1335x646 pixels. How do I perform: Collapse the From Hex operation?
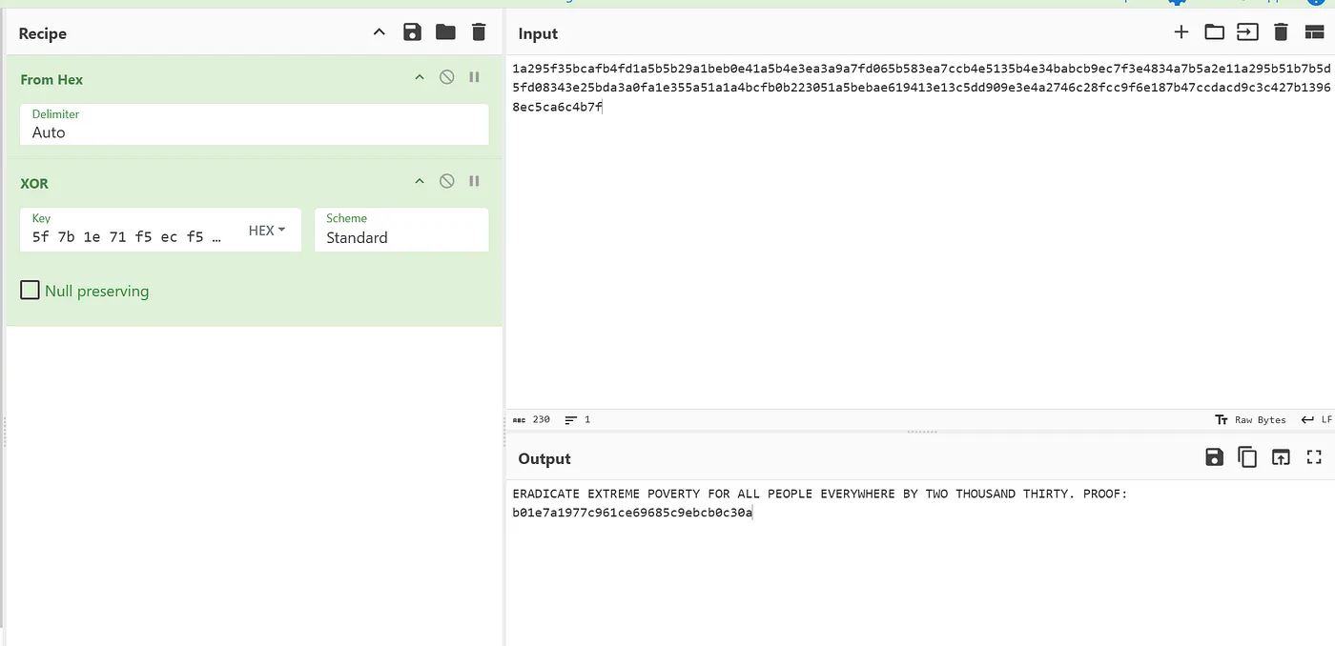pos(419,77)
